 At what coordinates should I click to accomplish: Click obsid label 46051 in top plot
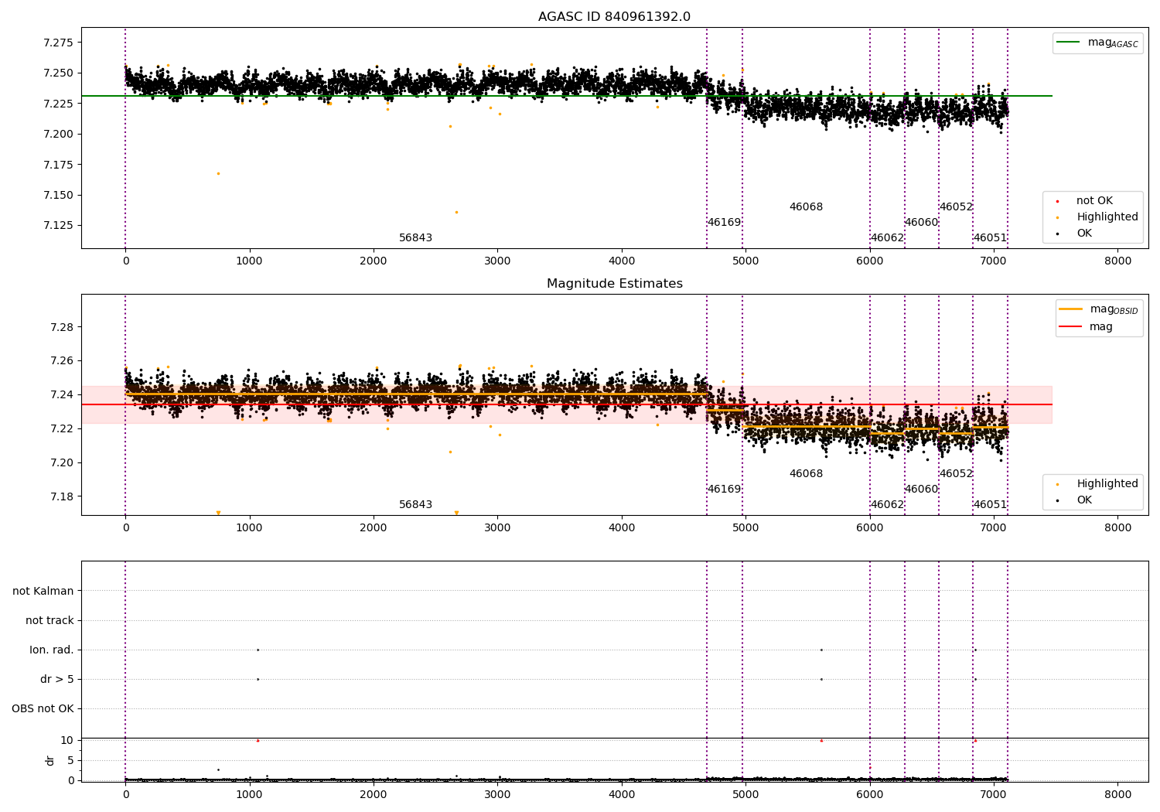[990, 238]
